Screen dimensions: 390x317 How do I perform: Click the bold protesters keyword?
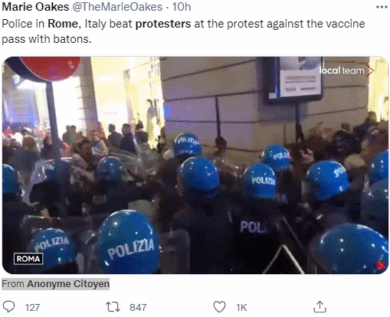tap(163, 24)
